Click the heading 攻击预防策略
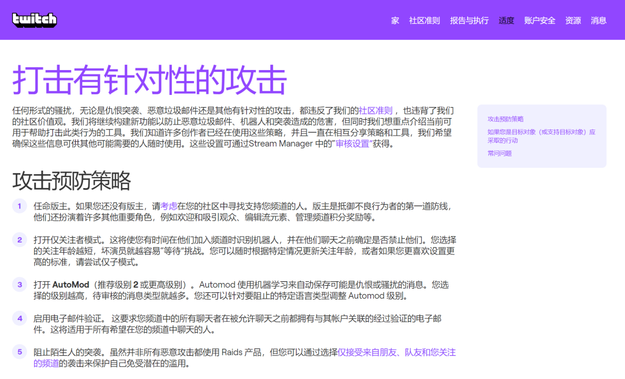Image resolution: width=625 pixels, height=379 pixels. click(71, 181)
